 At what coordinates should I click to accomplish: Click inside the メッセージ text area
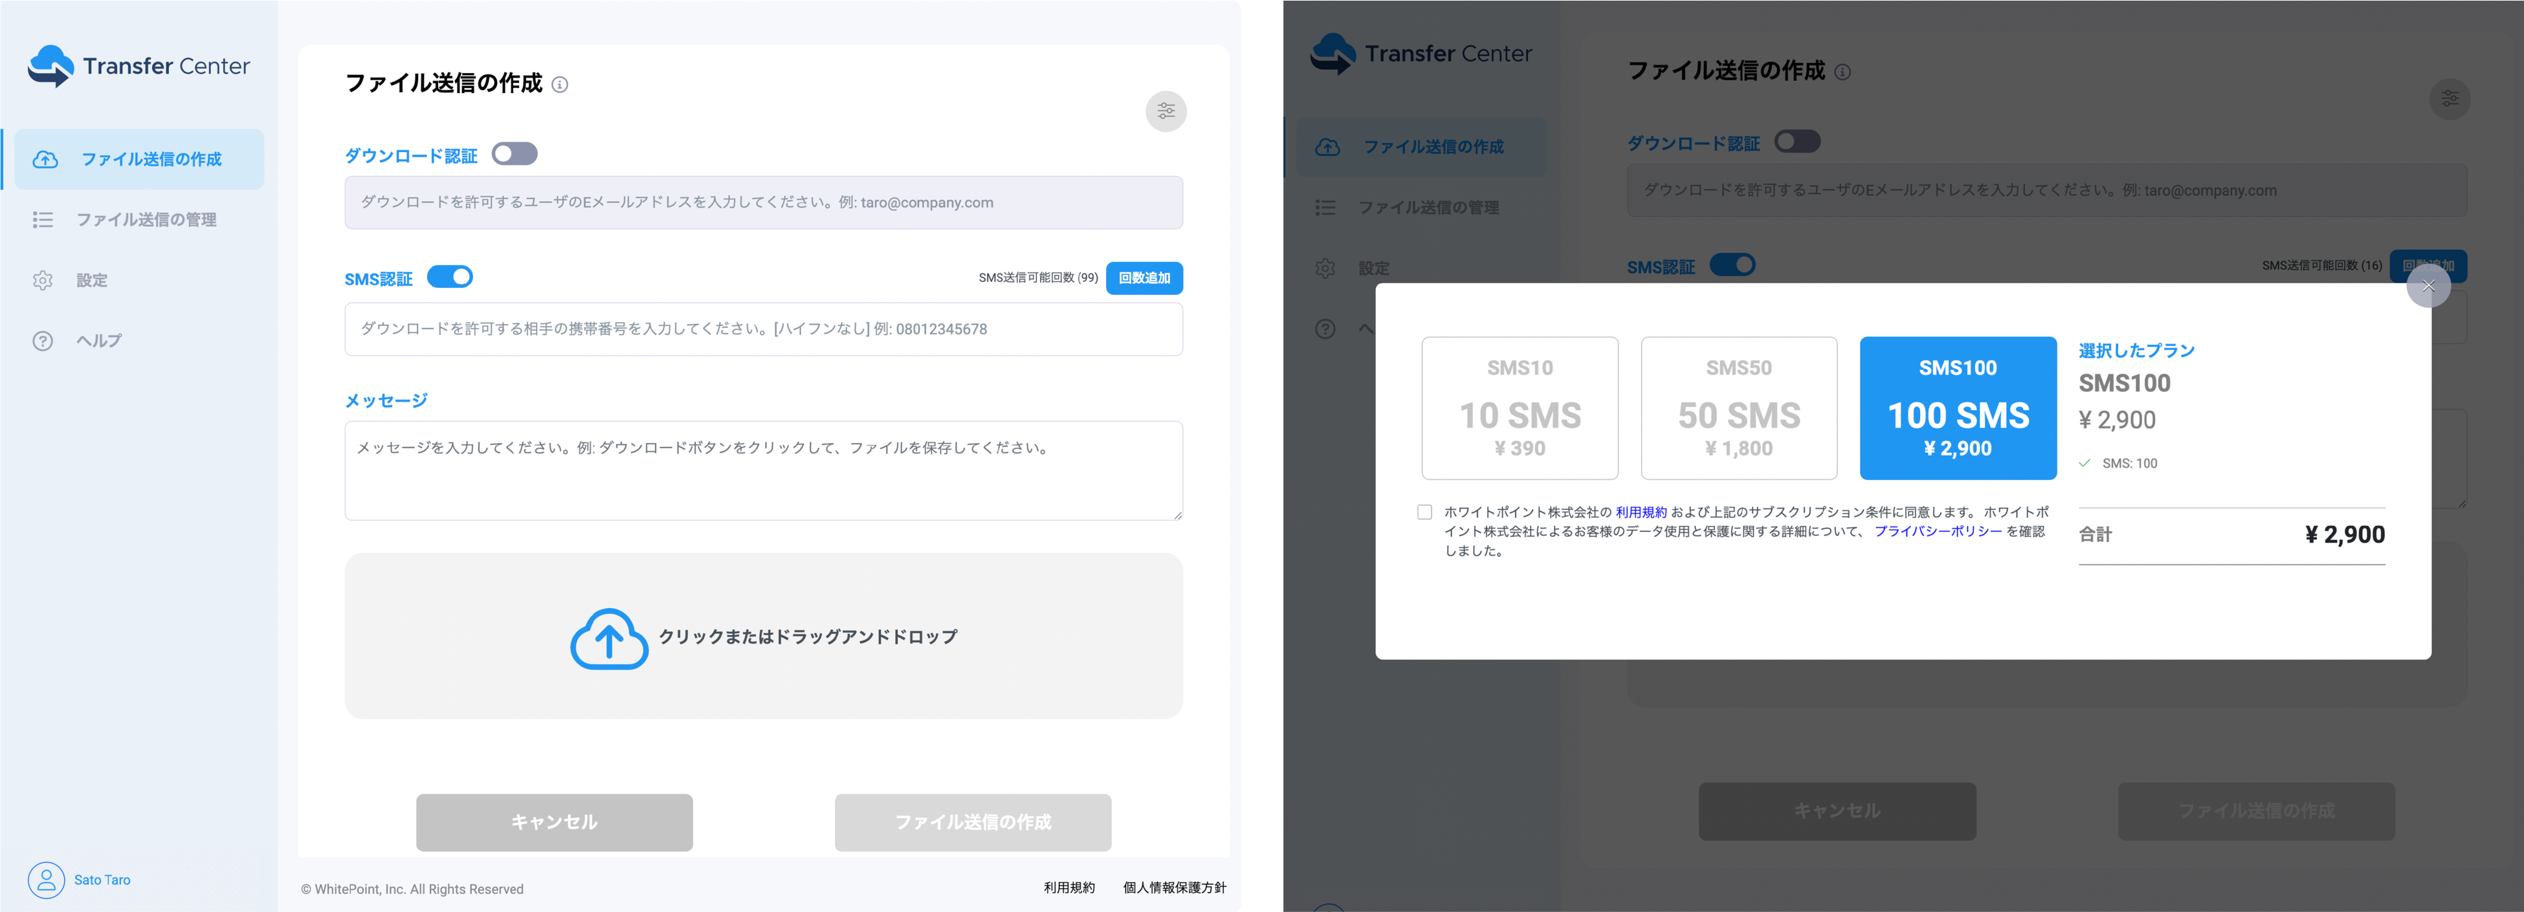pyautogui.click(x=762, y=470)
